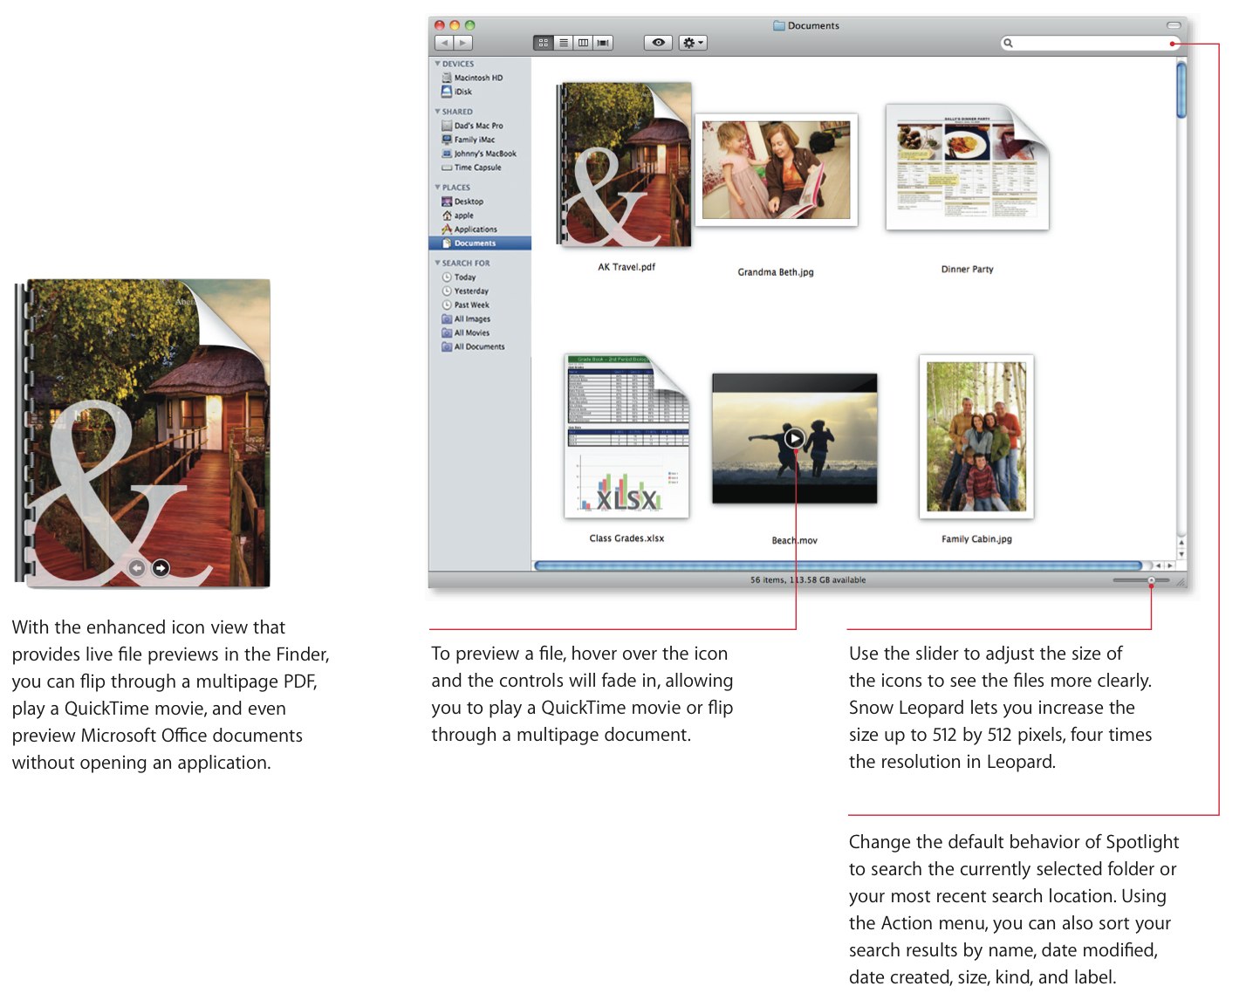
Task: Switch to list view mode
Action: click(563, 43)
